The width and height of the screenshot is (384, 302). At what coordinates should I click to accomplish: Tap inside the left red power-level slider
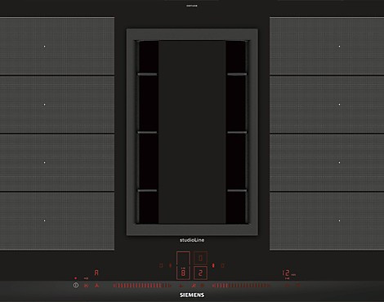pos(142,286)
